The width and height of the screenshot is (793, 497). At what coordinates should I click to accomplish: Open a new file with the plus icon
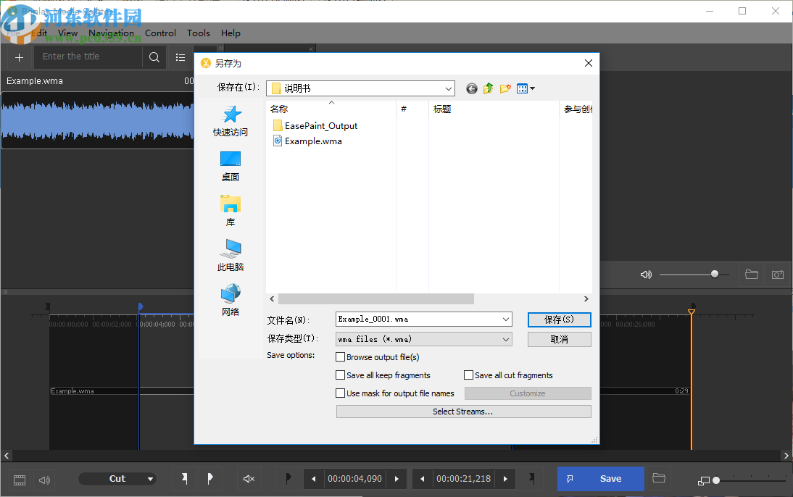tap(18, 57)
